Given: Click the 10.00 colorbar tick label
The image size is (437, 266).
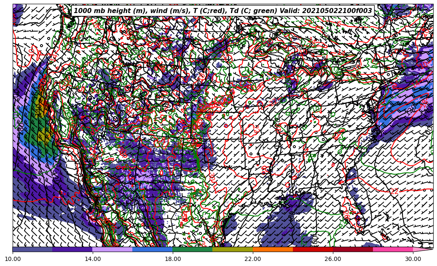Looking at the screenshot, I should 13,259.
